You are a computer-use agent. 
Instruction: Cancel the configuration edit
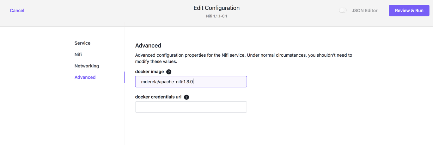point(17,10)
